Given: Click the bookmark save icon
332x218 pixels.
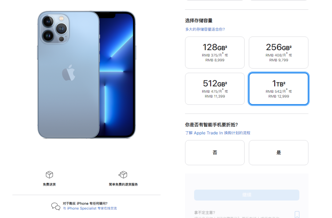Looking at the screenshot, I should click(297, 214).
